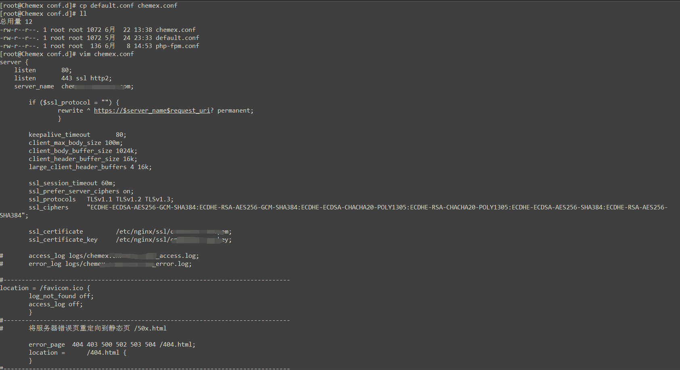680x370 pixels.
Task: Click the commented access_log line
Action: click(99, 256)
